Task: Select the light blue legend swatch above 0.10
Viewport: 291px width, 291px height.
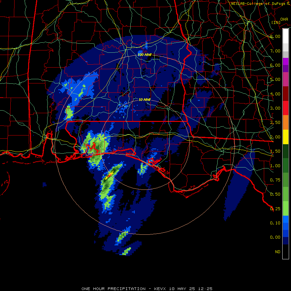Action: click(x=286, y=219)
